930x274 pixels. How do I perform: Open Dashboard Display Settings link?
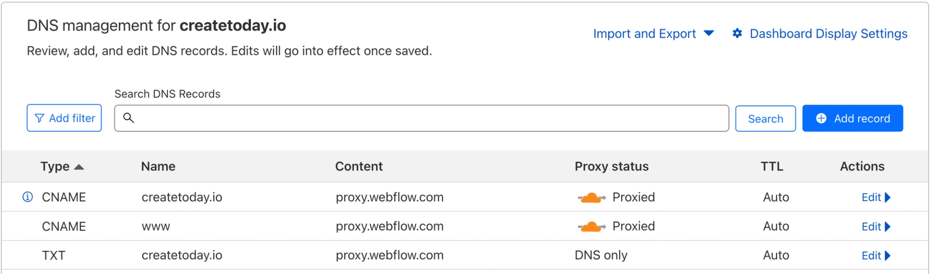[828, 33]
